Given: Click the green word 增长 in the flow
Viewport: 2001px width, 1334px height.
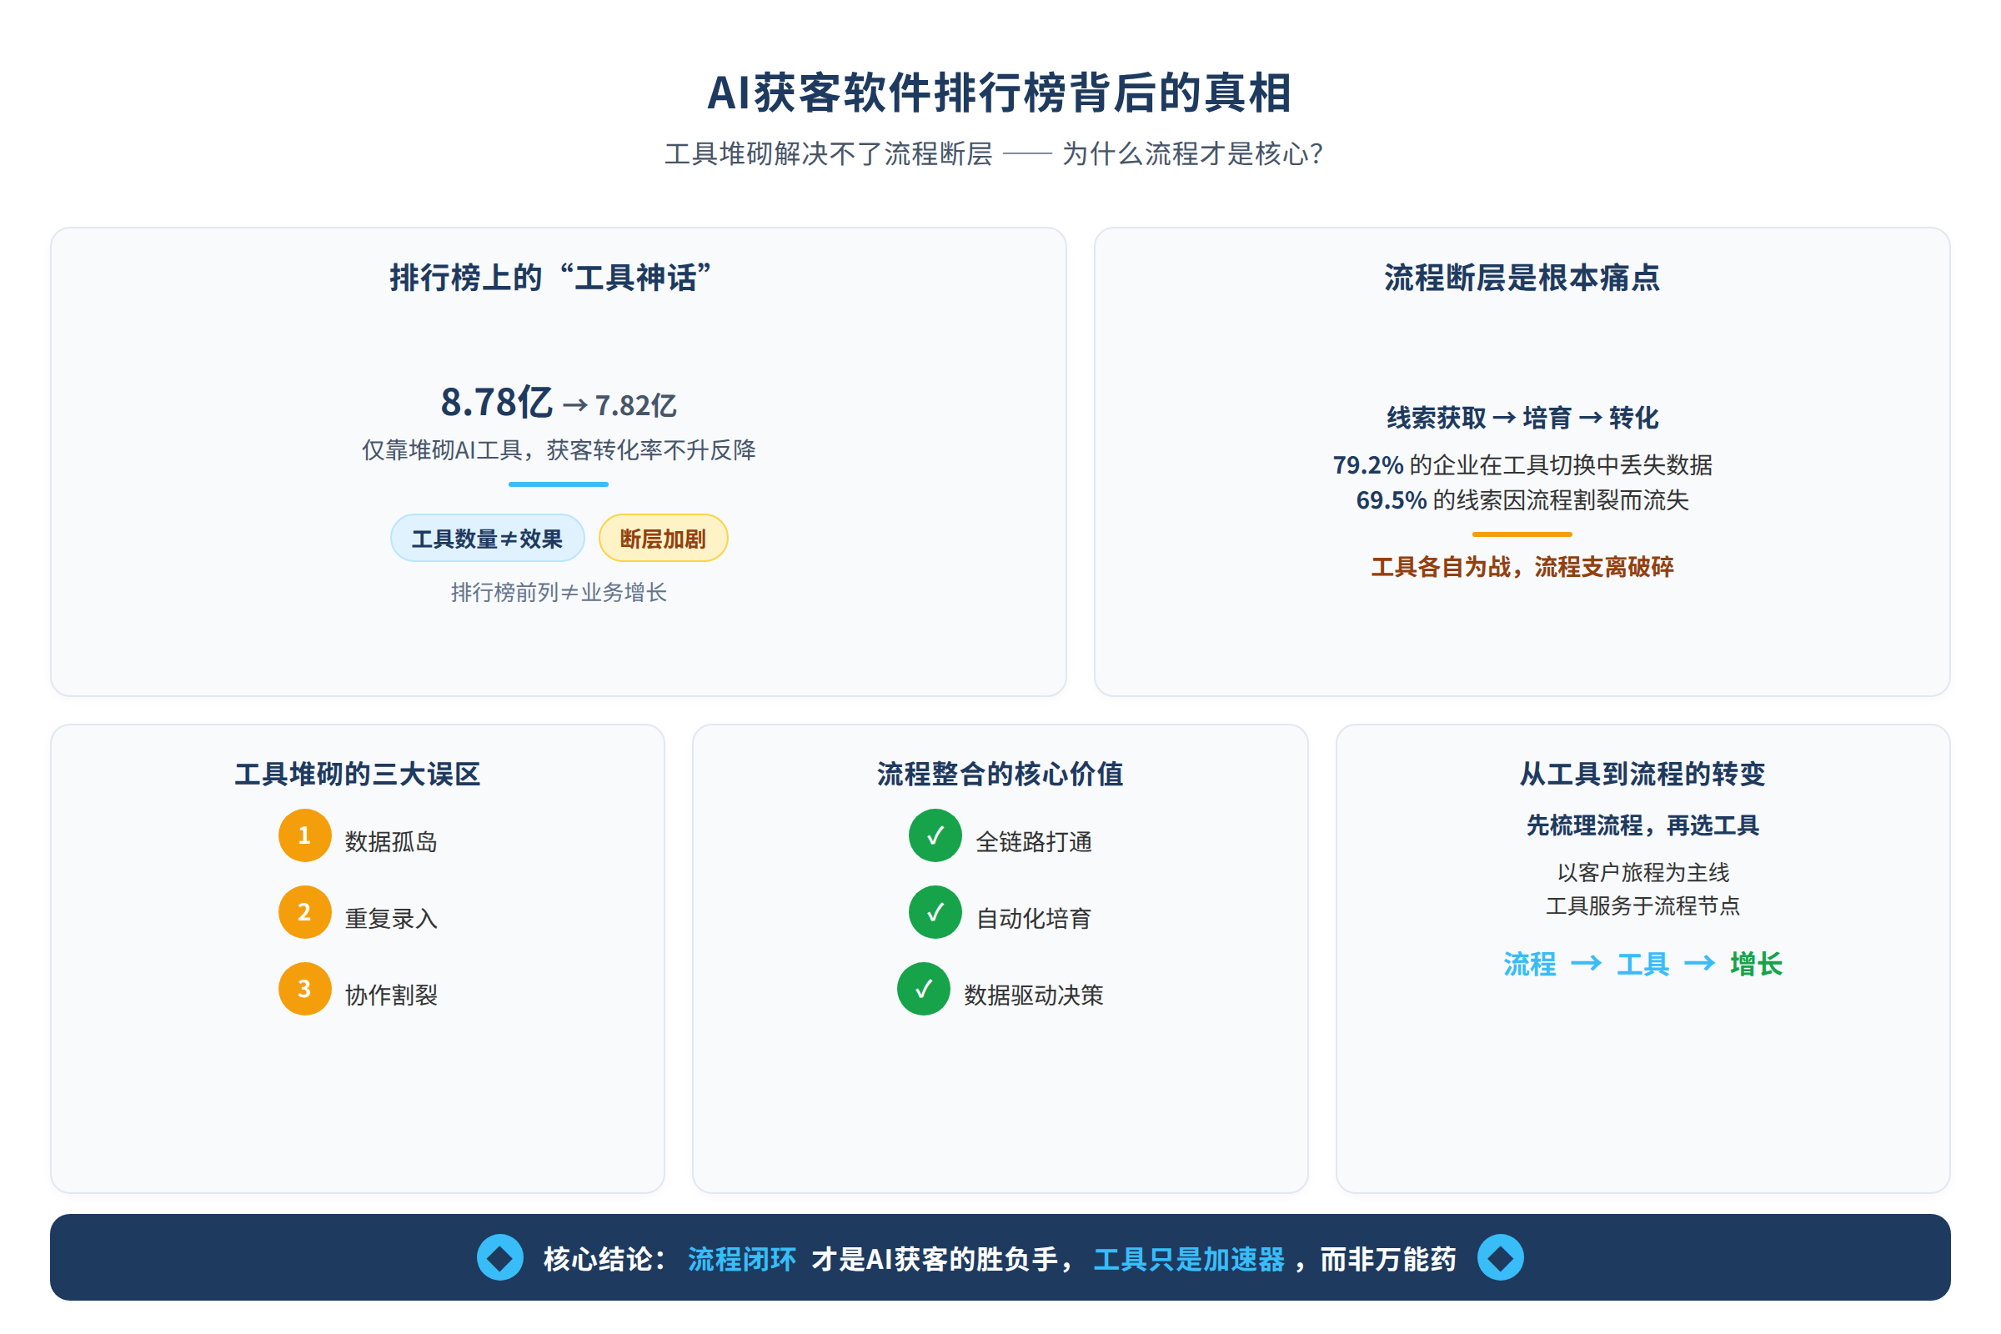Looking at the screenshot, I should click(1756, 964).
